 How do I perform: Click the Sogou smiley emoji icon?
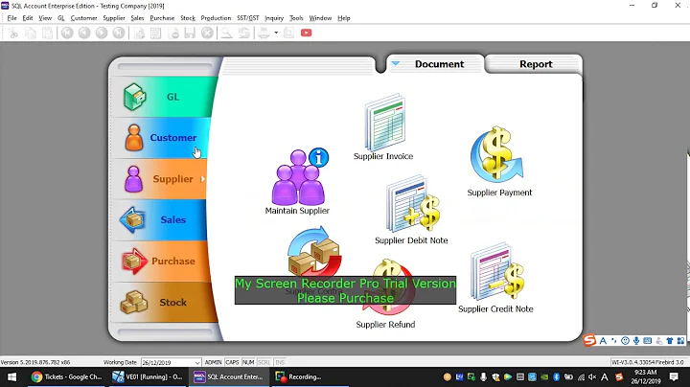point(625,341)
